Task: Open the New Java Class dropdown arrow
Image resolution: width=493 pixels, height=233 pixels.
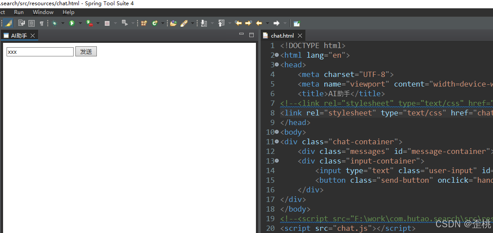Action: click(x=163, y=23)
